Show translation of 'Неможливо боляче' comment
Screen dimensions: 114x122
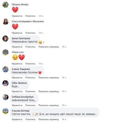pos(48,78)
